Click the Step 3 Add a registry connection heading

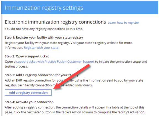42,75
